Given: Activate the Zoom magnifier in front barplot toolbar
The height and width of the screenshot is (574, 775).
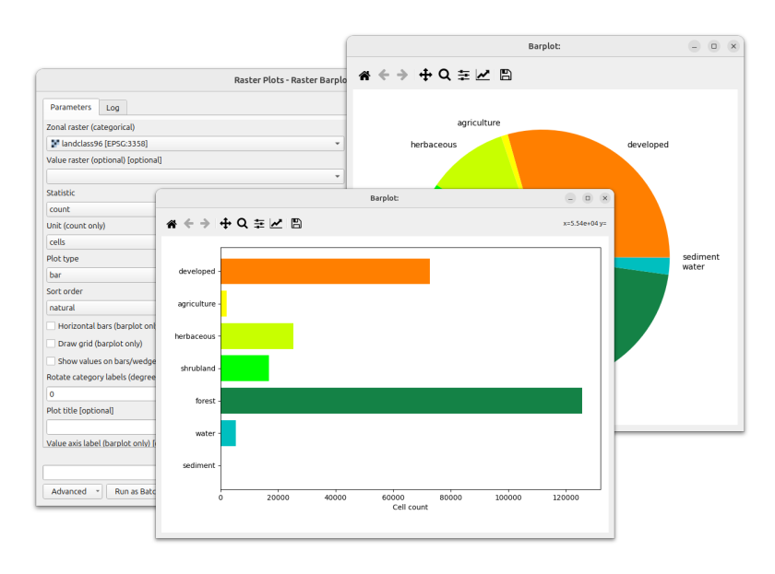Looking at the screenshot, I should [242, 224].
